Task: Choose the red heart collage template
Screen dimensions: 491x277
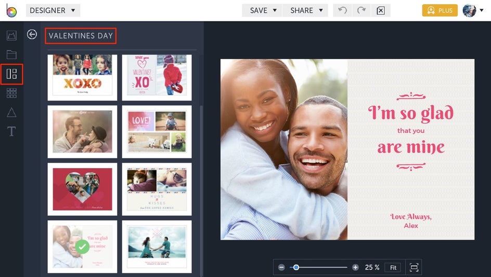Action: (x=82, y=189)
